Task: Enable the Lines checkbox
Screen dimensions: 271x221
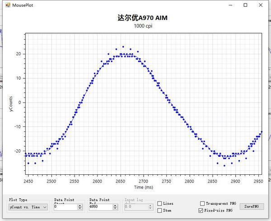Action: (x=159, y=203)
